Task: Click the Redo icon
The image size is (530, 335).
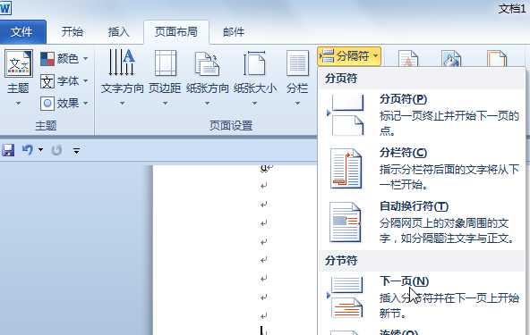Action: [56, 150]
